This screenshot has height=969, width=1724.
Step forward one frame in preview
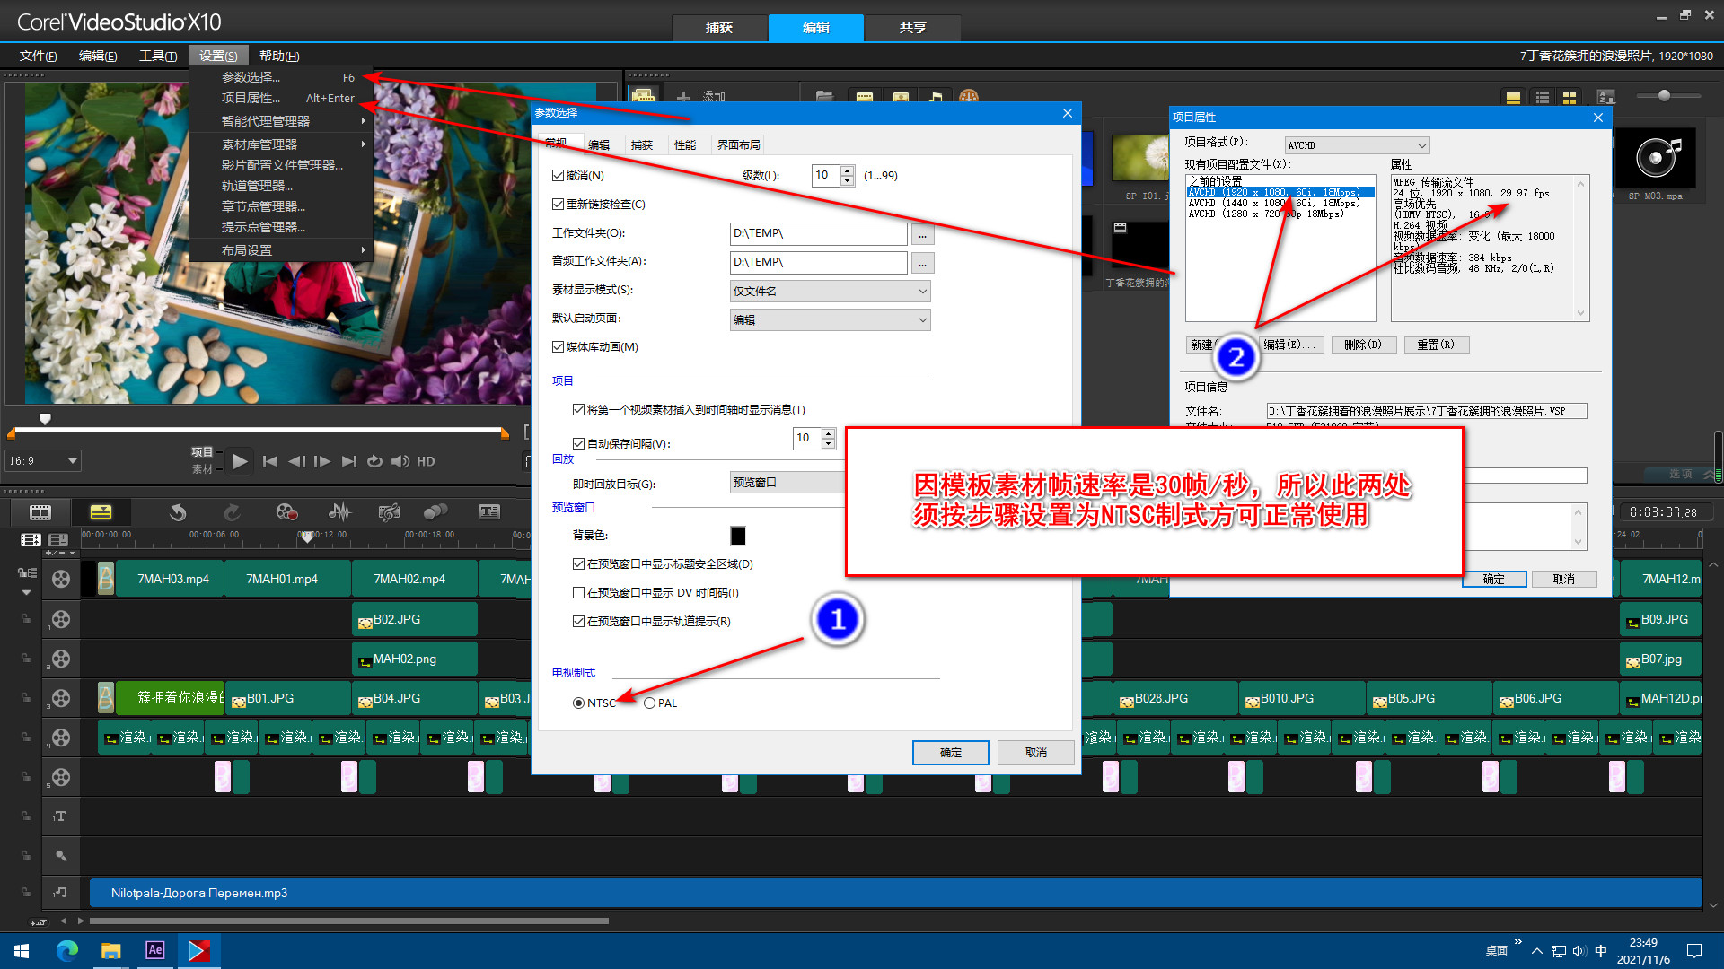(x=322, y=461)
